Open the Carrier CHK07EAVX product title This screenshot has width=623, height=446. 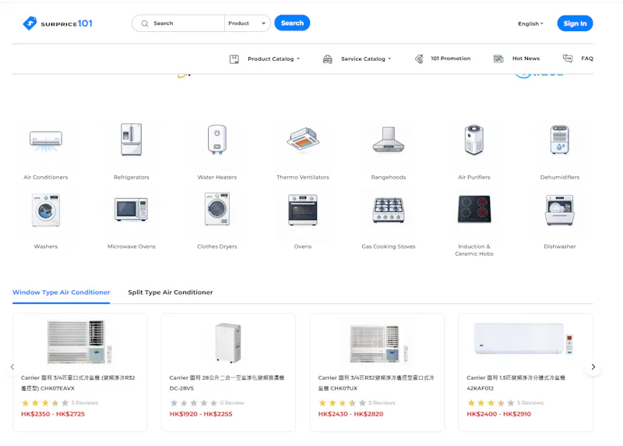[78, 383]
